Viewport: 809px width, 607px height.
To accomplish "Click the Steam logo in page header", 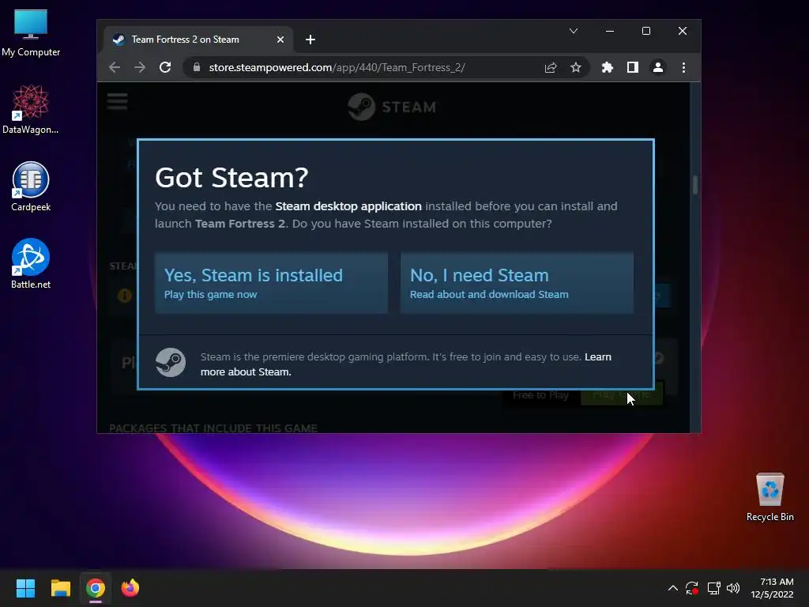I will coord(392,107).
